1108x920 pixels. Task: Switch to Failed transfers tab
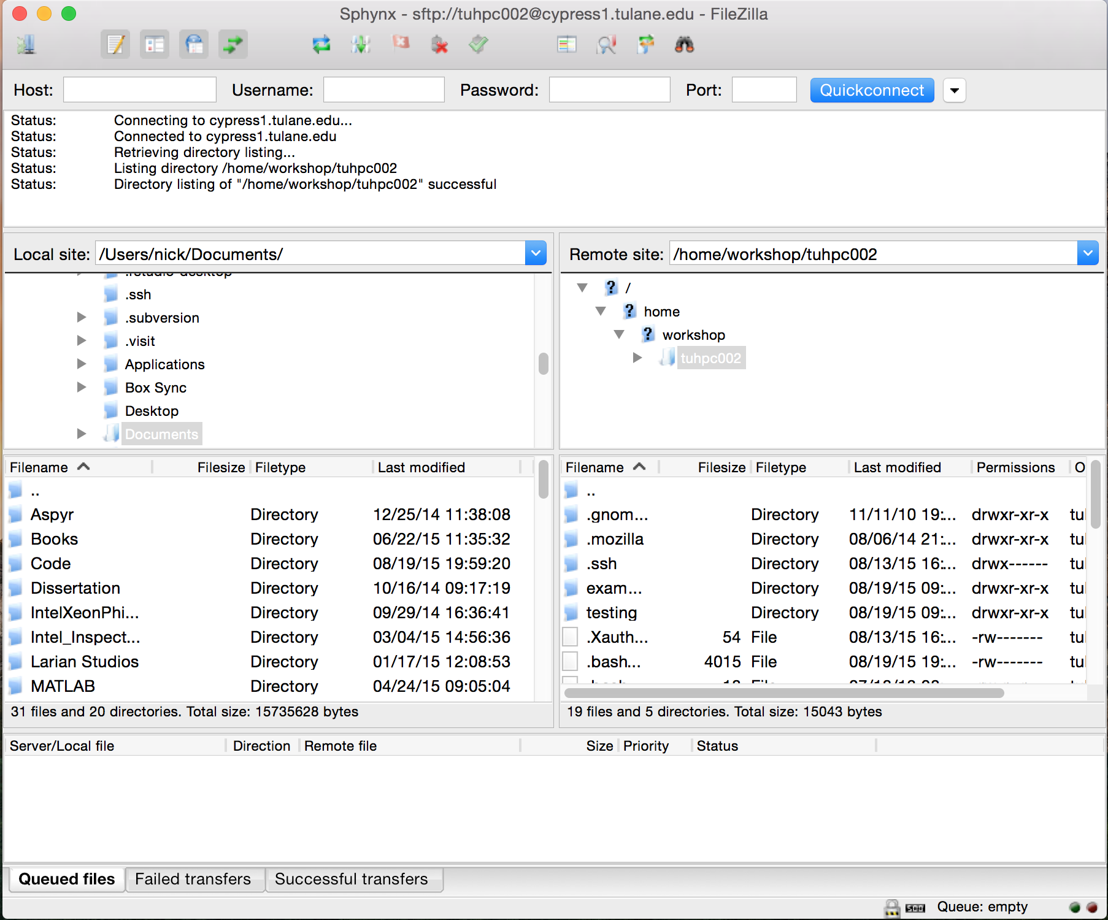point(194,880)
